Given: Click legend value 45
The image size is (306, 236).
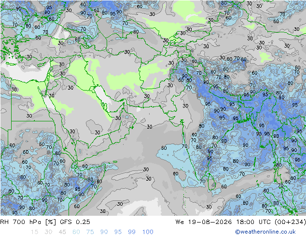Looking at the screenshot, I should (x=62, y=232).
